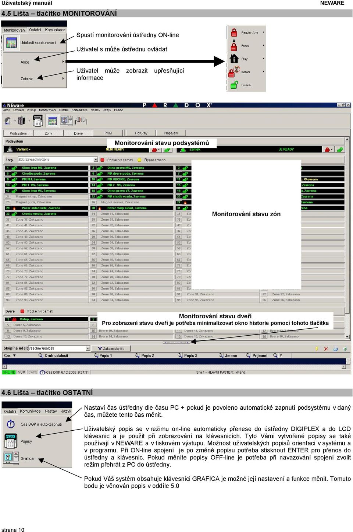This screenshot has height=532, width=353.
Task: Toggle the Cas column sort arrow
Action: click(15, 356)
